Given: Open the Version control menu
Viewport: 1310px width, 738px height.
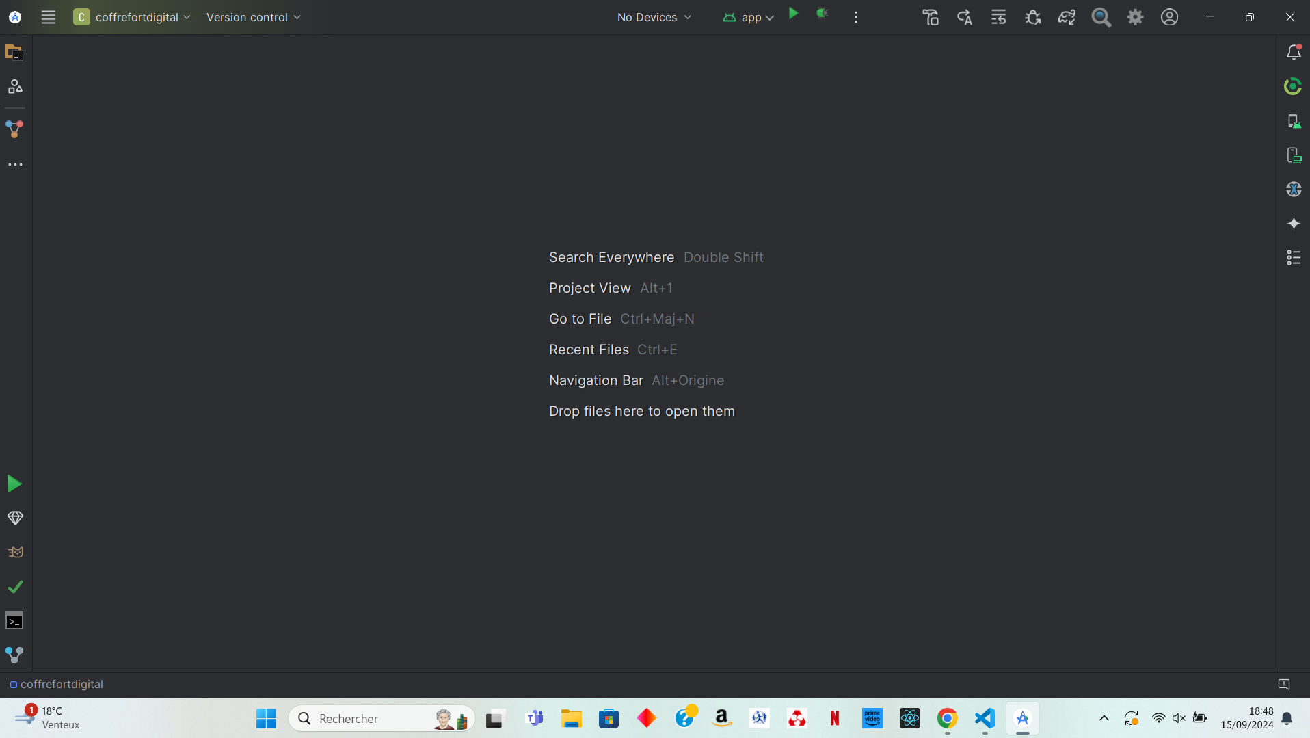Looking at the screenshot, I should (253, 17).
